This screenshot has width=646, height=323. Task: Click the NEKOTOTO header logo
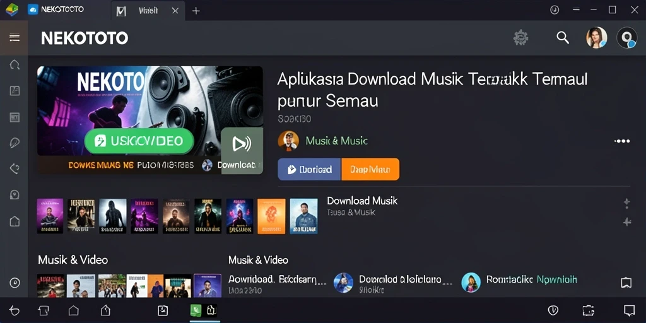85,38
